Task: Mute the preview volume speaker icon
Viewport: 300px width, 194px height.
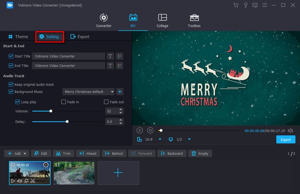Action: (290, 131)
